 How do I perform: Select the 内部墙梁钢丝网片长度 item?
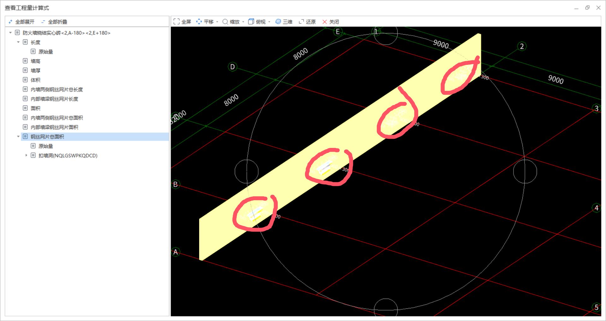(54, 99)
